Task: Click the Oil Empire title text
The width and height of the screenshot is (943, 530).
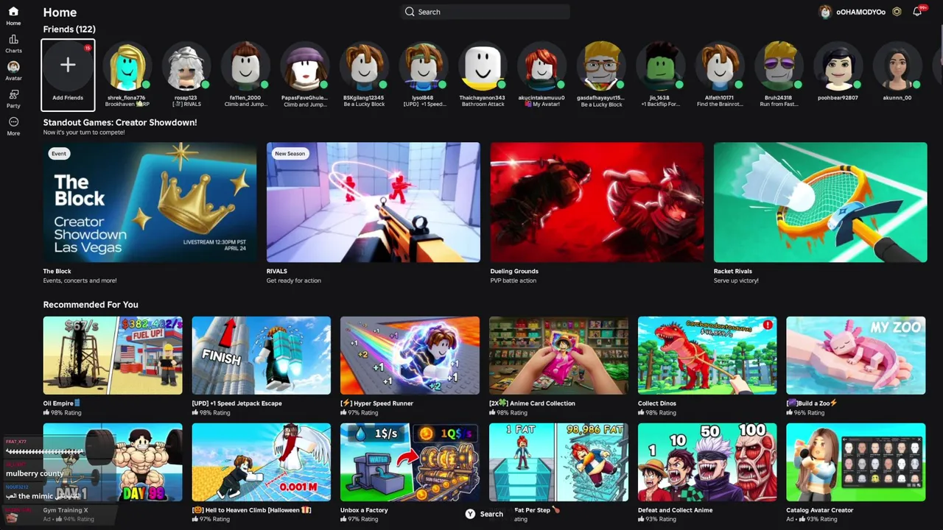Action: pos(58,403)
